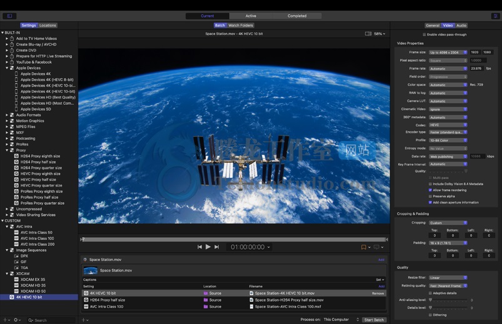The width and height of the screenshot is (502, 324).
Task: Toggle Include Dolby Vision 8.4 Metadata
Action: tap(430, 184)
